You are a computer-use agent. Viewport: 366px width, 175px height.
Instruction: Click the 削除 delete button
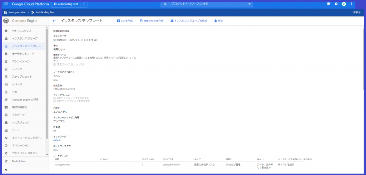coord(218,21)
